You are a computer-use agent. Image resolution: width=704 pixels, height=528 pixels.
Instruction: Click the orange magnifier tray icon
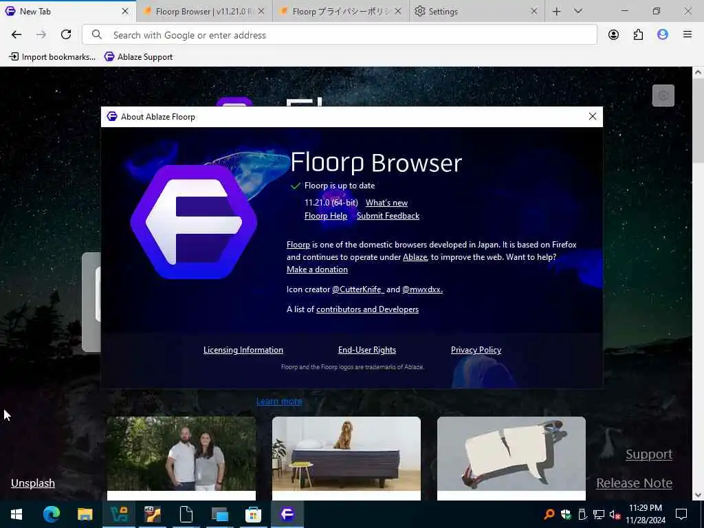pos(549,514)
